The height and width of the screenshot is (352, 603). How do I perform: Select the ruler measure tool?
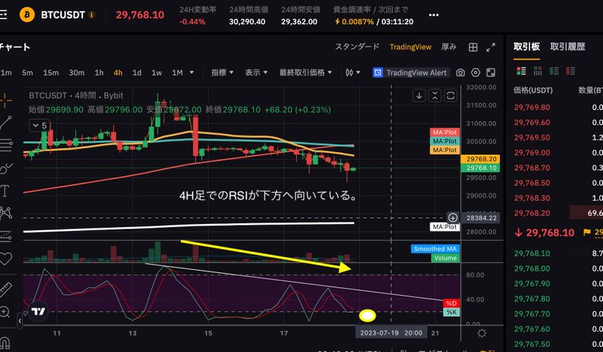pos(5,288)
